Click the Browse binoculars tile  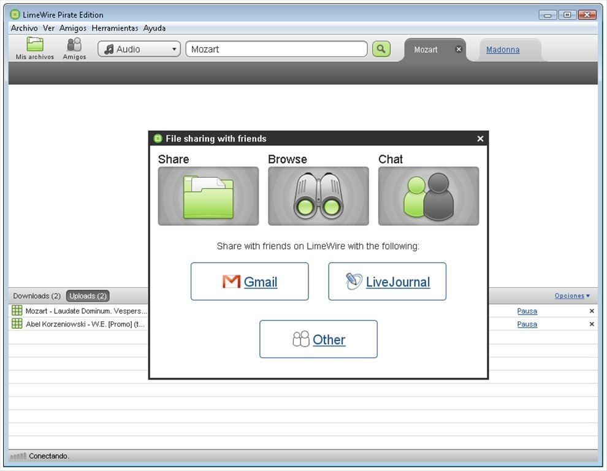[x=318, y=196]
